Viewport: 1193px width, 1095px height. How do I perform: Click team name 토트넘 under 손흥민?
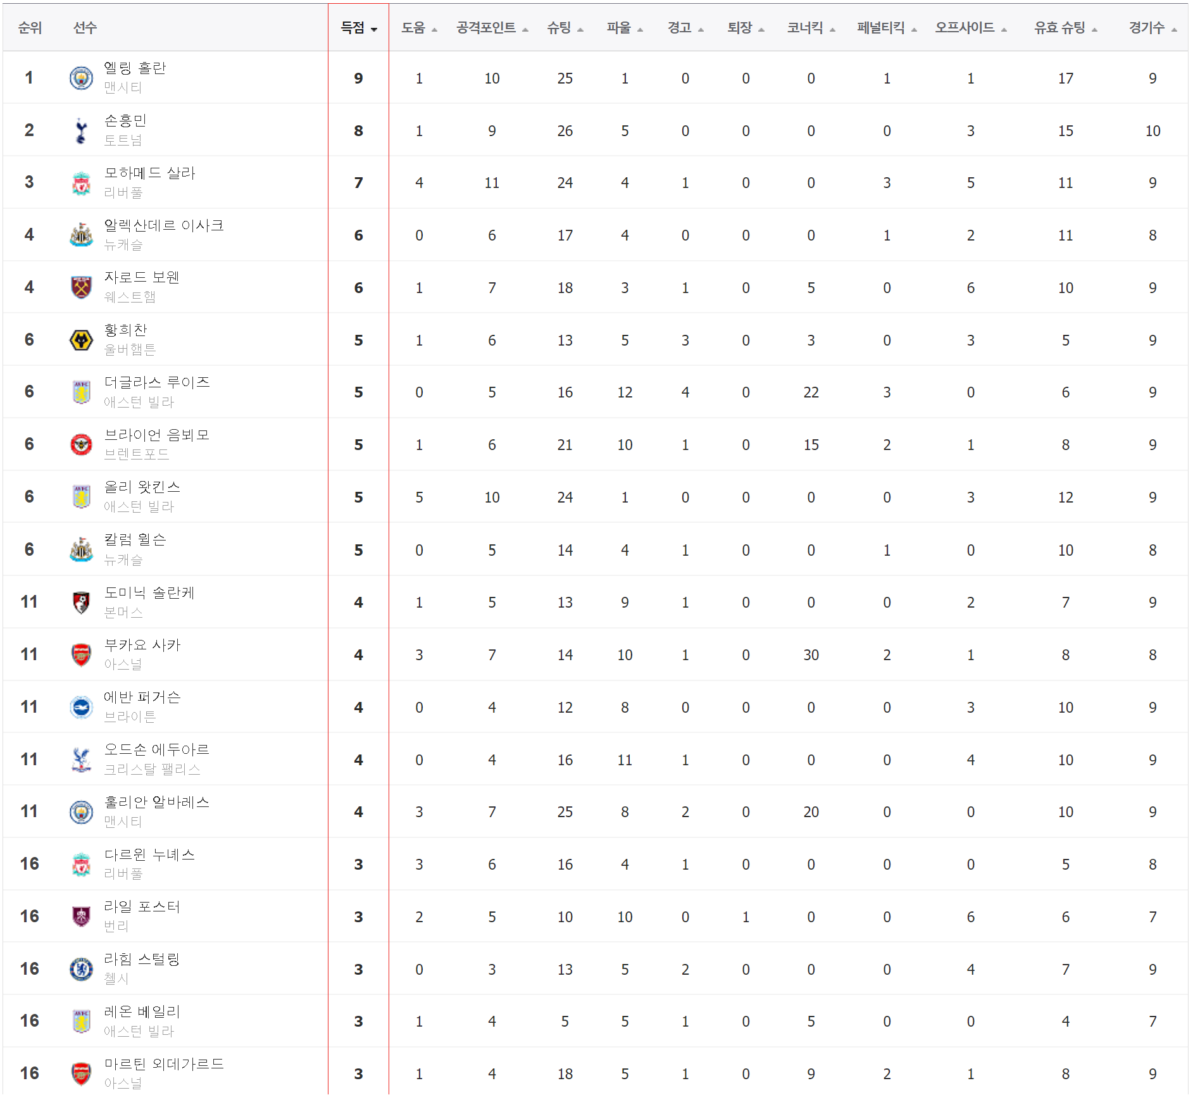[x=123, y=140]
